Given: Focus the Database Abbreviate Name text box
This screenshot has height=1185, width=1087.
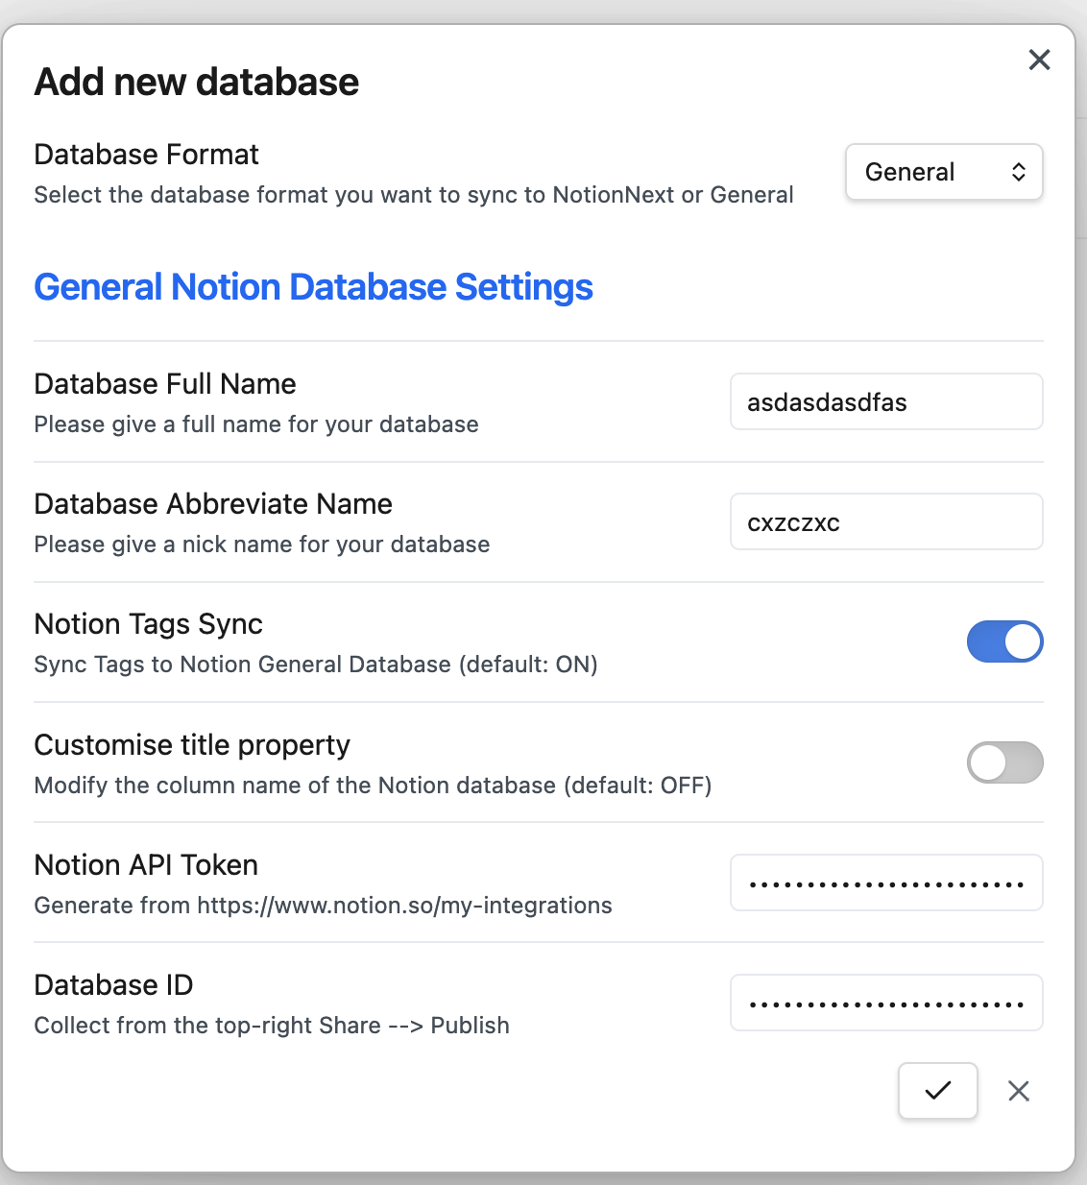Looking at the screenshot, I should click(x=885, y=521).
